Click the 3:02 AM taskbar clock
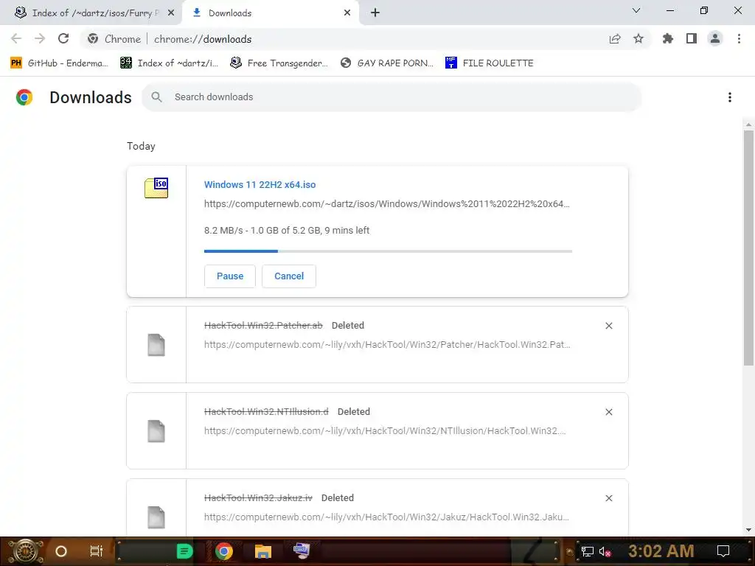The height and width of the screenshot is (566, 755). pos(661,551)
